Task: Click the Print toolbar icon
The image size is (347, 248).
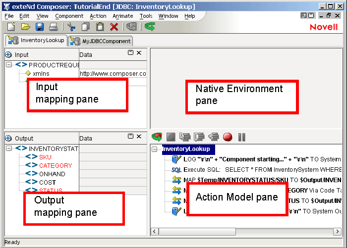Action: coord(54,27)
